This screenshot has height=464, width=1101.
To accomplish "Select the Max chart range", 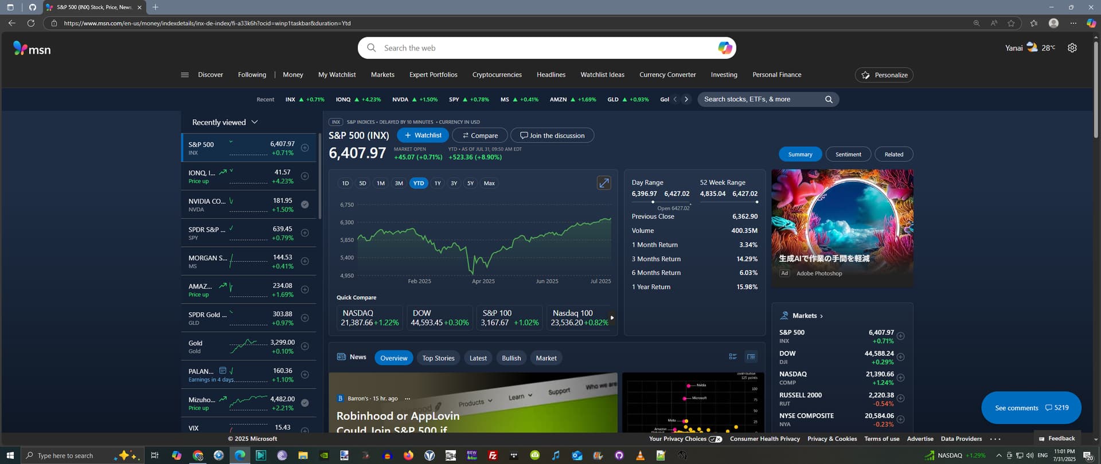I will coord(489,183).
